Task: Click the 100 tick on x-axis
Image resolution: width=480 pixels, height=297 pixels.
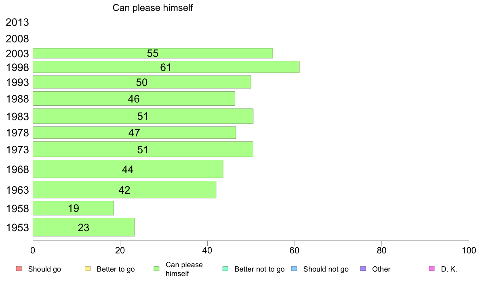Action: tap(469, 251)
